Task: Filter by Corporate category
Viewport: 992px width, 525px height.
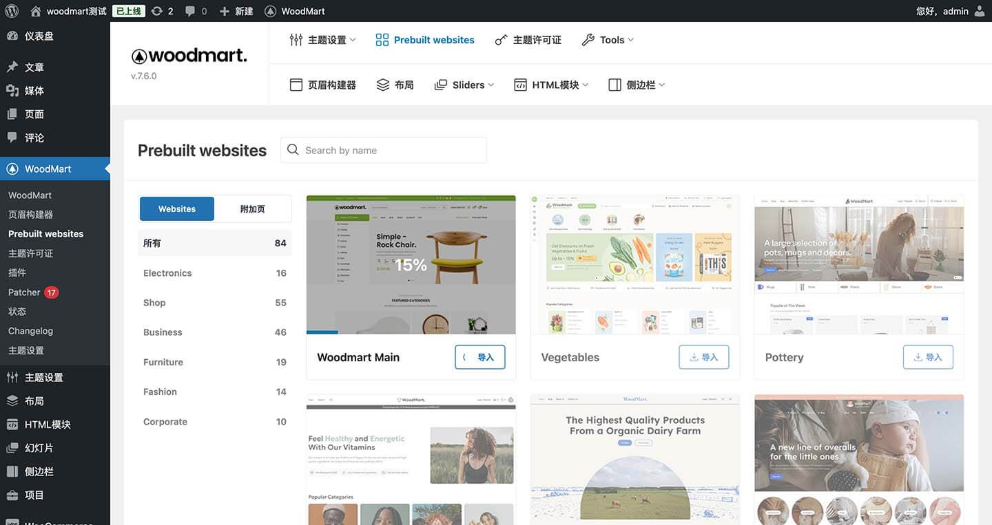Action: [x=215, y=422]
